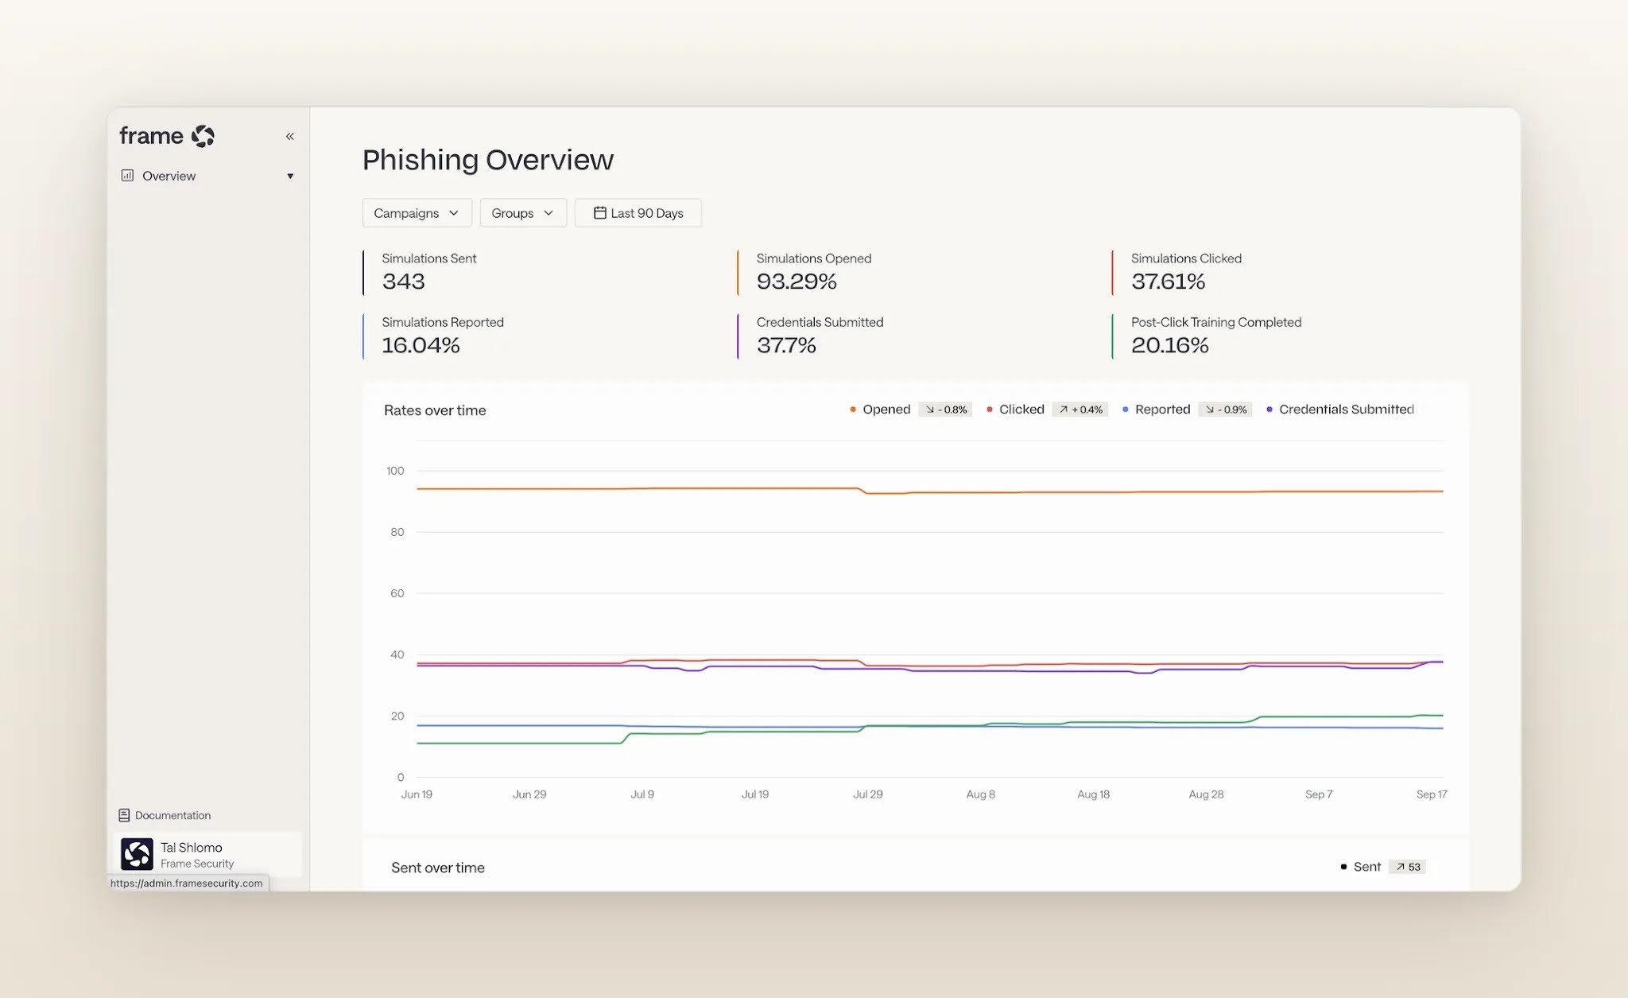Viewport: 1628px width, 998px height.
Task: Select Simulations Reported value 16.04%
Action: click(421, 345)
